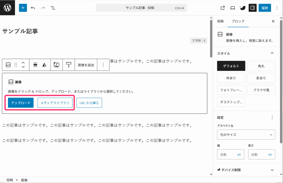Click the サンプル記事 post title
This screenshot has width=283, height=183.
click(20, 31)
